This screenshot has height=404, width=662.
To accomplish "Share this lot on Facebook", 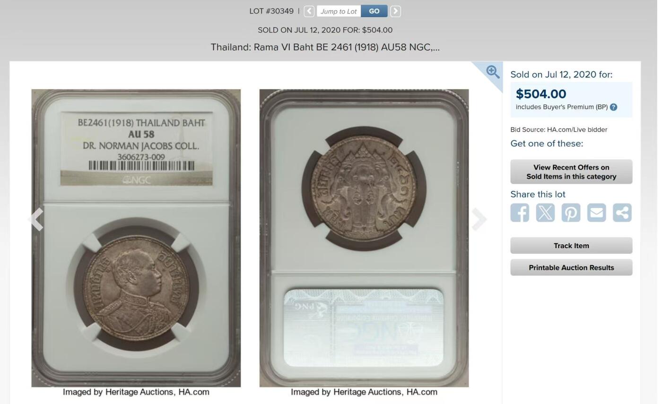I will 520,213.
